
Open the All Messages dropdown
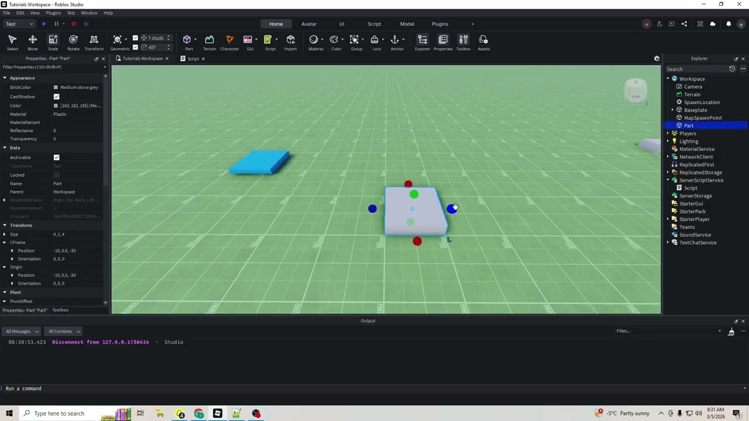pyautogui.click(x=22, y=332)
